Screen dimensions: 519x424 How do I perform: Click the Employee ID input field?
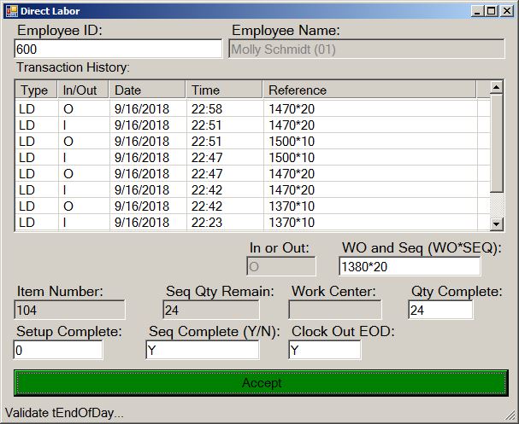118,49
